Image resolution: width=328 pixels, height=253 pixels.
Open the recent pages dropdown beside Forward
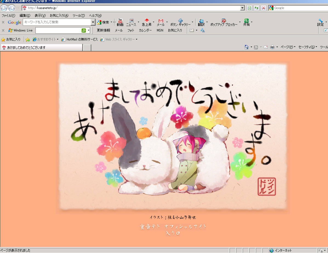[x=18, y=8]
